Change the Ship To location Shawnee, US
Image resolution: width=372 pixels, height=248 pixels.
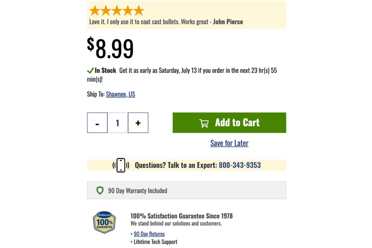click(120, 94)
